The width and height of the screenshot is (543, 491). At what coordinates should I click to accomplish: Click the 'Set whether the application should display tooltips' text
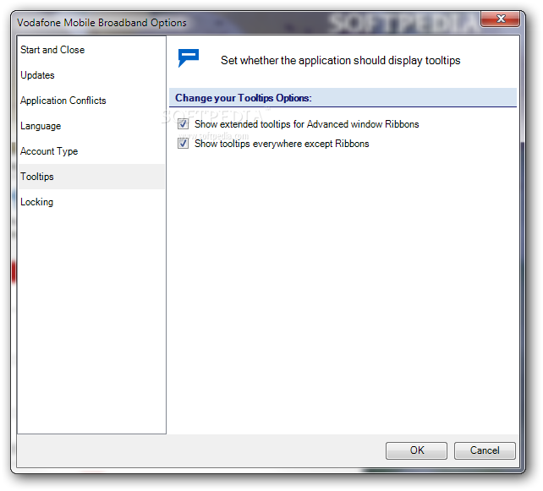[340, 61]
